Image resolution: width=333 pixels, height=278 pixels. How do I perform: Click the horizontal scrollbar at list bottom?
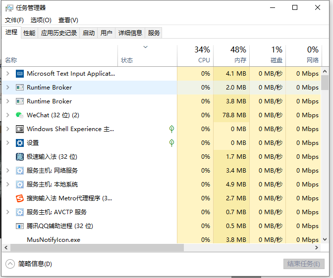[x=159, y=247]
